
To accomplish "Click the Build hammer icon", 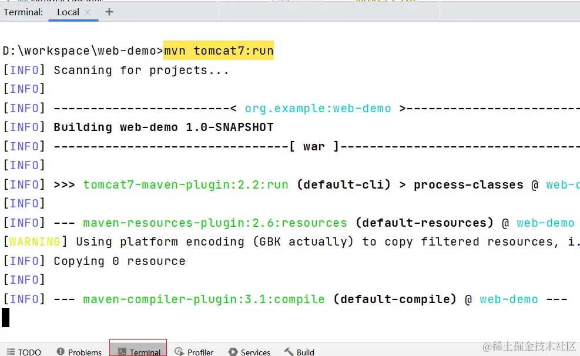I will (x=289, y=351).
